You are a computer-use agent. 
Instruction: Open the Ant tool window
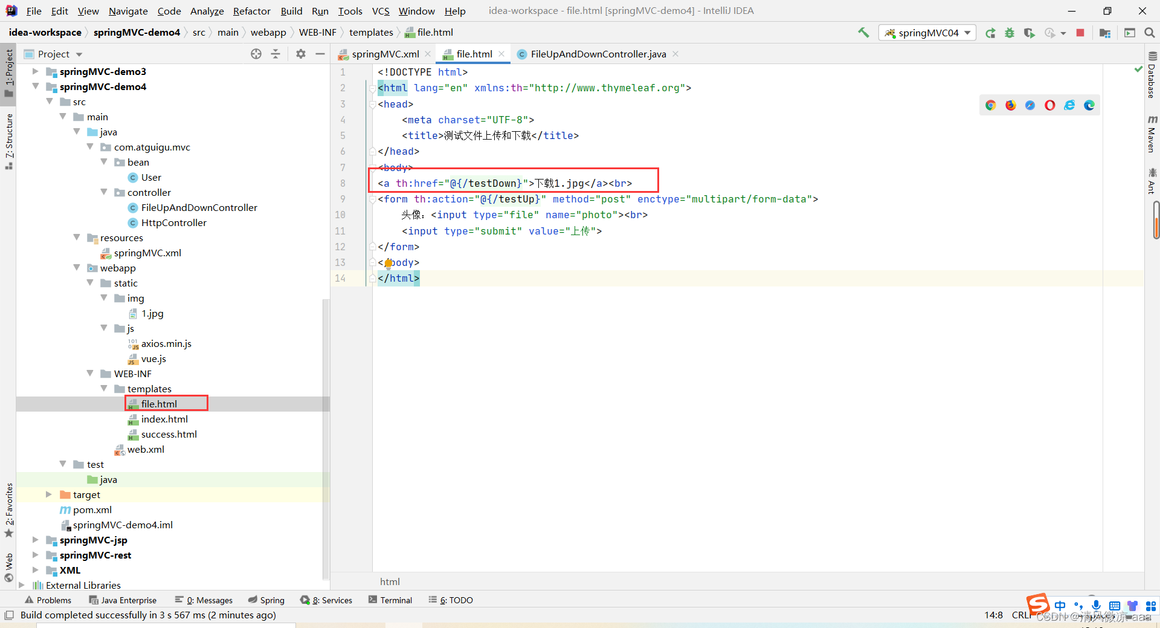(1152, 181)
